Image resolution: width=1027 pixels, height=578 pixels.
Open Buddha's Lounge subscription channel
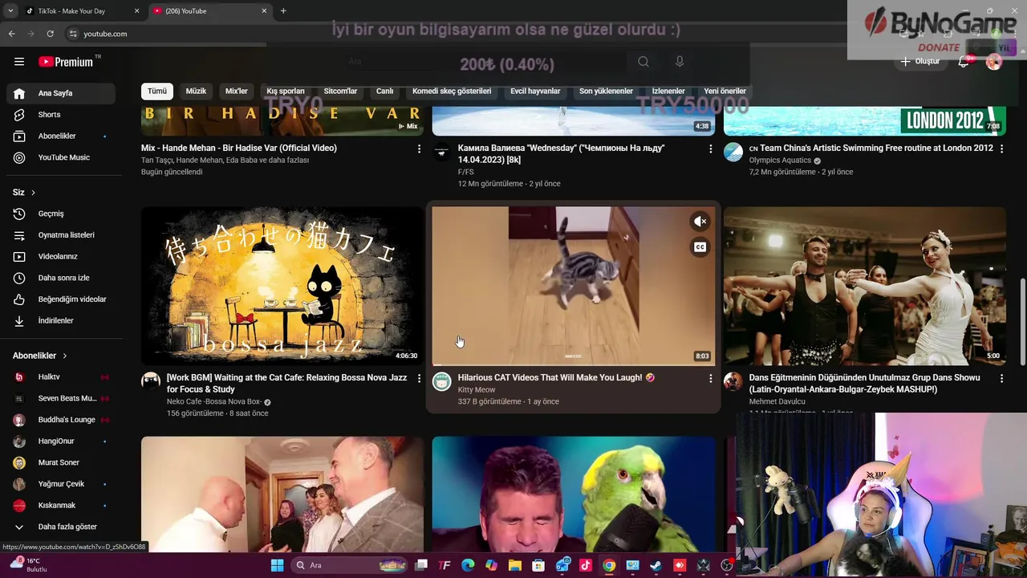point(61,420)
